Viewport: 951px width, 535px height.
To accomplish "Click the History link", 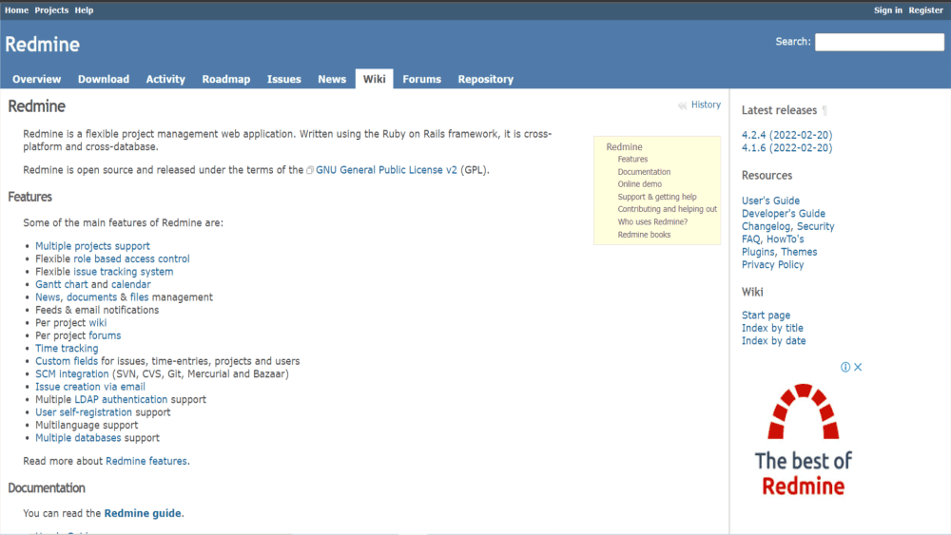I will pos(706,105).
